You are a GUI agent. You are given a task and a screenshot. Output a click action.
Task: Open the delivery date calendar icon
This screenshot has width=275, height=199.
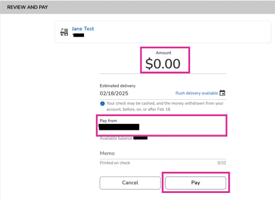pyautogui.click(x=222, y=93)
